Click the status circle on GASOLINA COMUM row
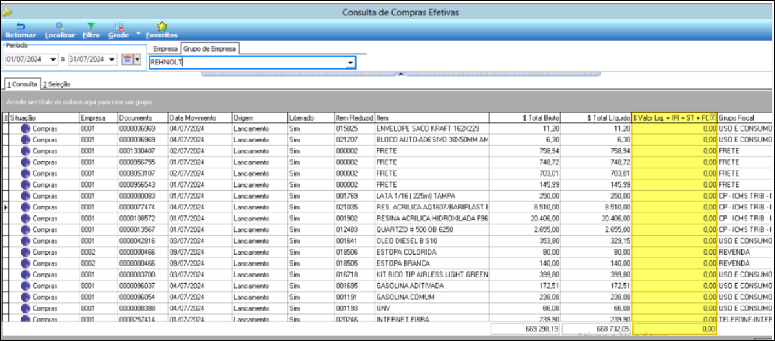The image size is (775, 341). pos(25,297)
